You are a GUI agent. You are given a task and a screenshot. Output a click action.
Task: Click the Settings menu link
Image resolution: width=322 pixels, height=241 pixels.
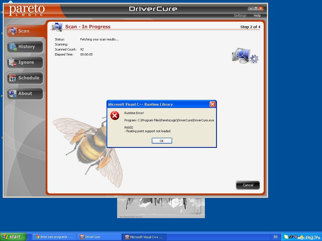click(x=240, y=16)
